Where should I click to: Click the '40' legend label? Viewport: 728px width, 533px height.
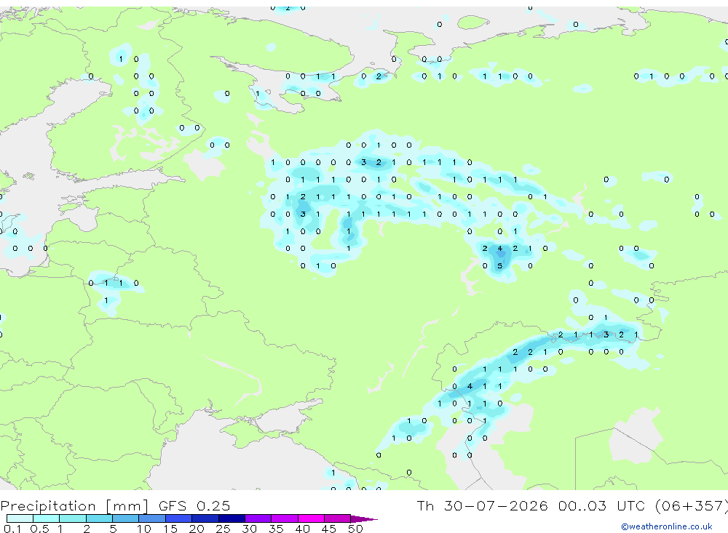click(302, 529)
